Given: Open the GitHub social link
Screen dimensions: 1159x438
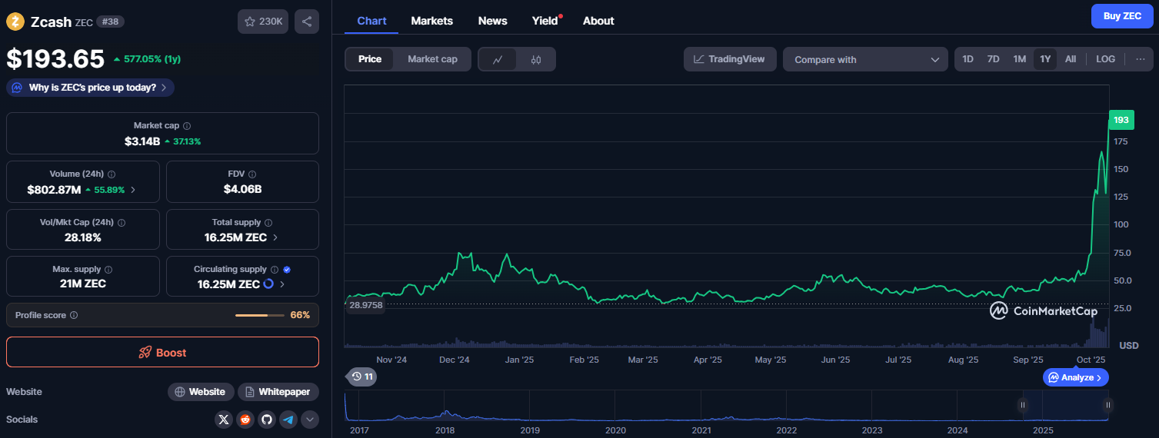Looking at the screenshot, I should click(267, 420).
